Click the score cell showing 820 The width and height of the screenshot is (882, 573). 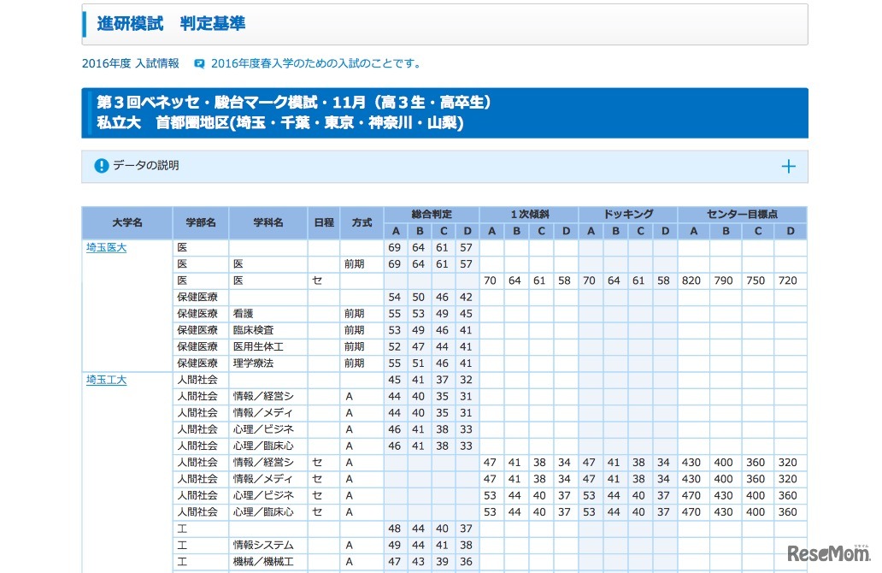point(692,281)
